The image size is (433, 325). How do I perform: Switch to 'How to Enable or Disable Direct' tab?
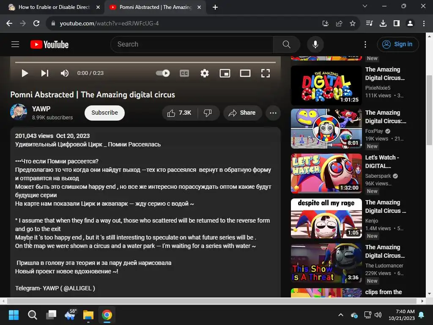click(54, 7)
